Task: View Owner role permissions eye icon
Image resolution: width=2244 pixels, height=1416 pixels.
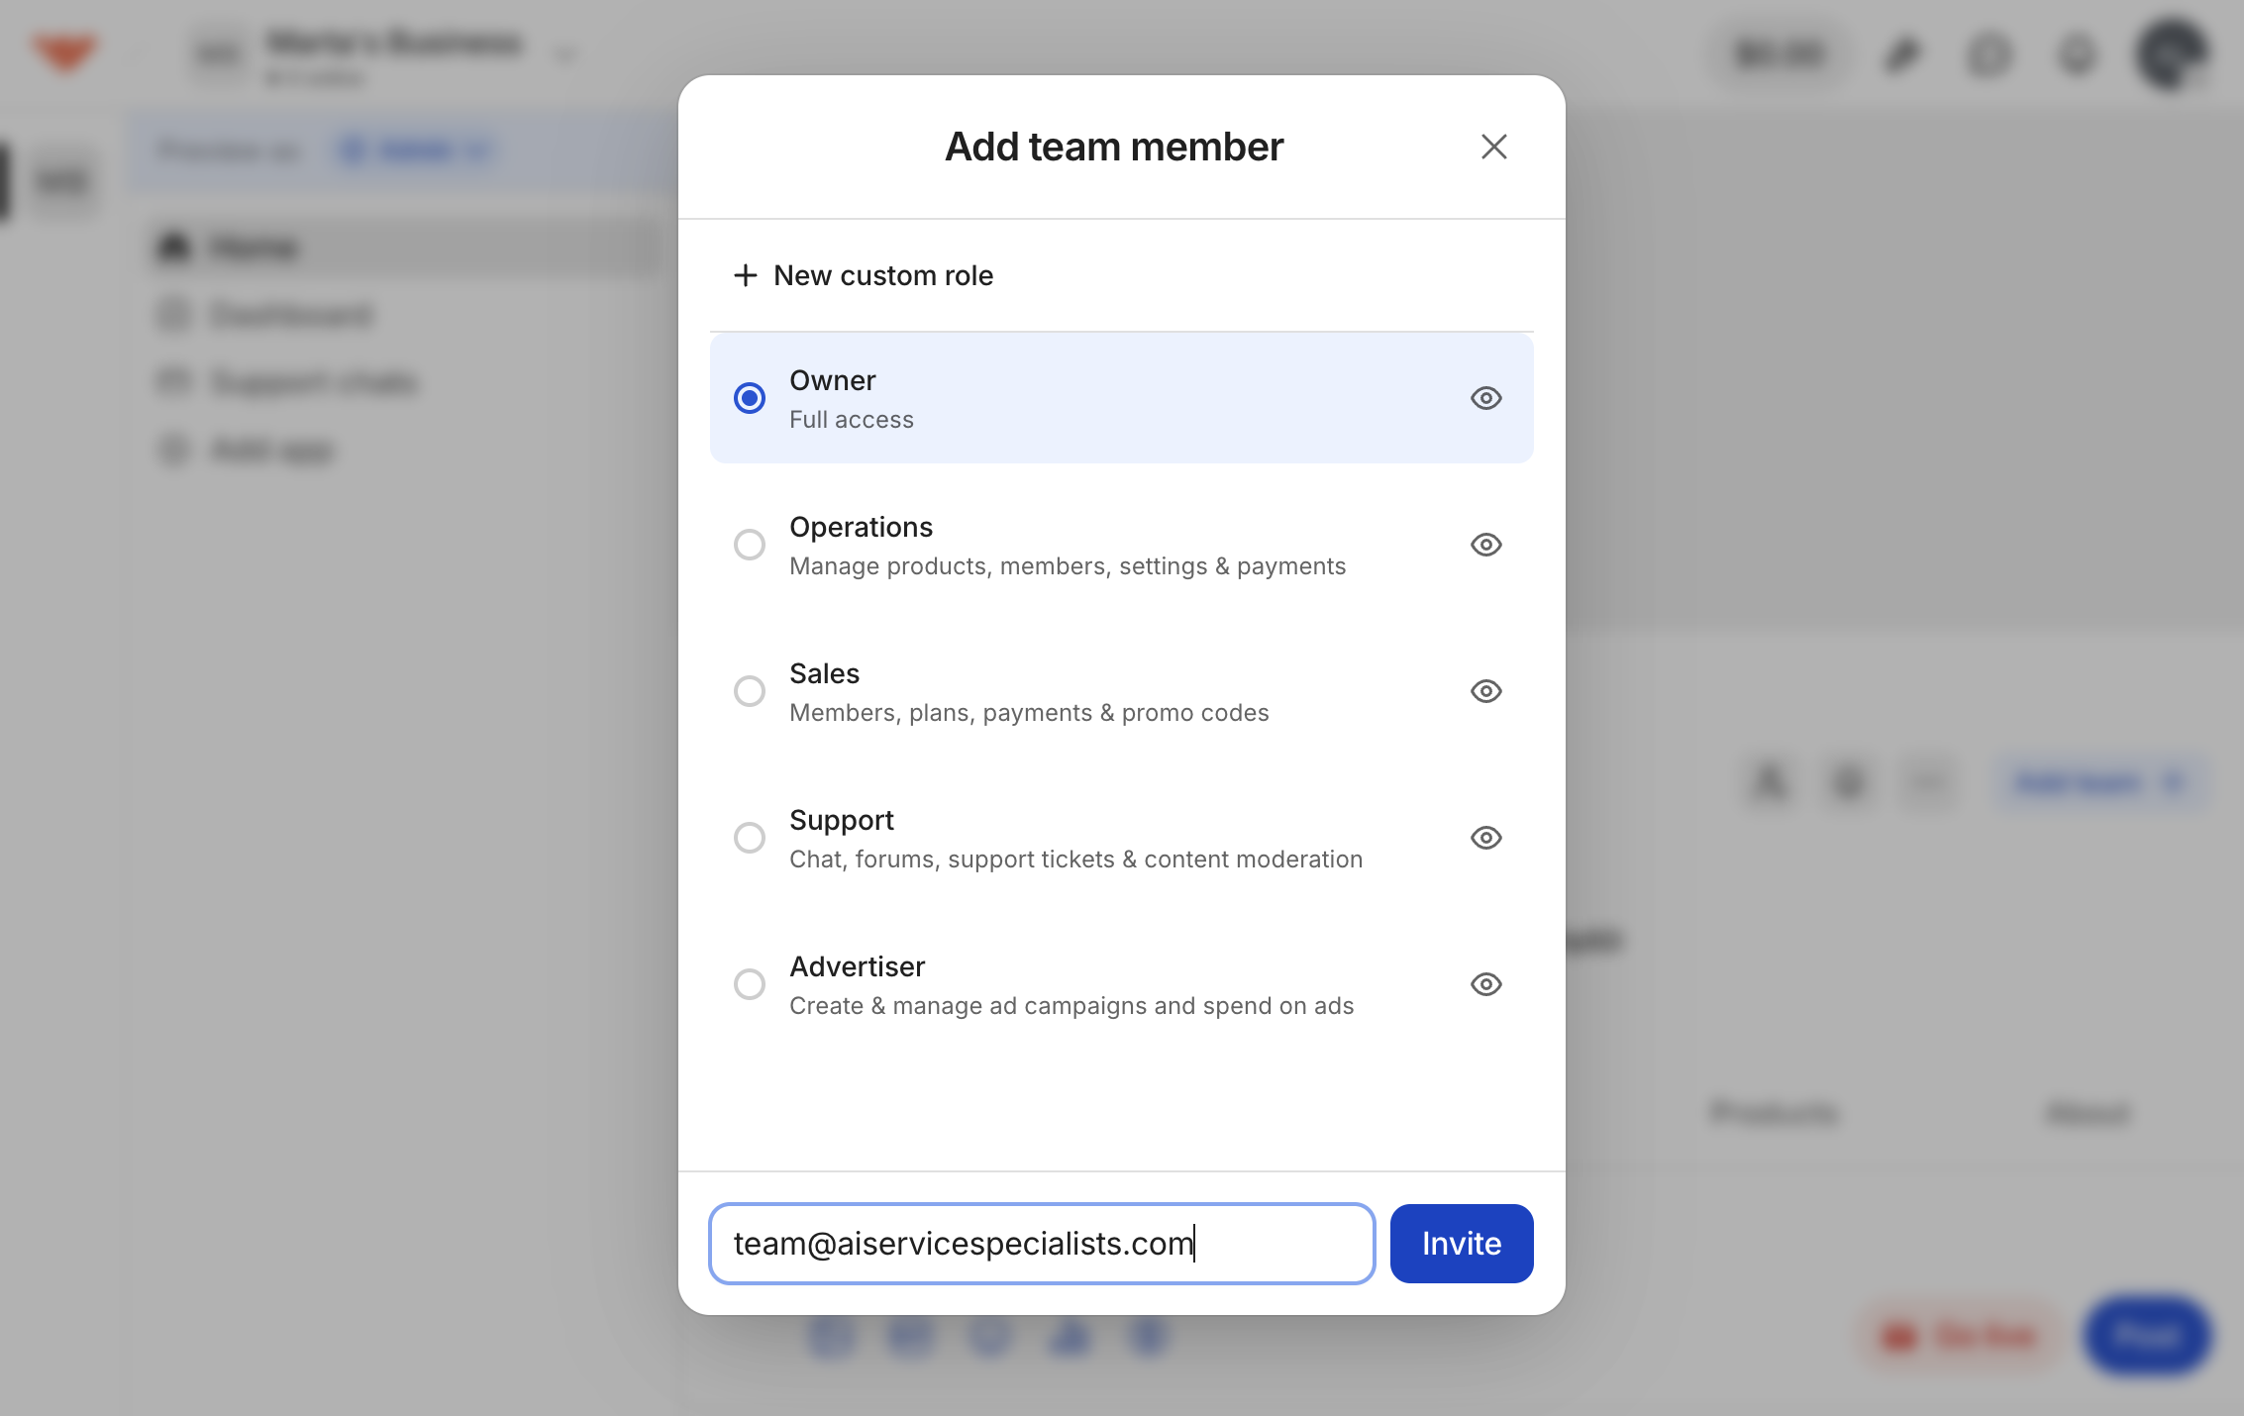Action: click(1486, 398)
